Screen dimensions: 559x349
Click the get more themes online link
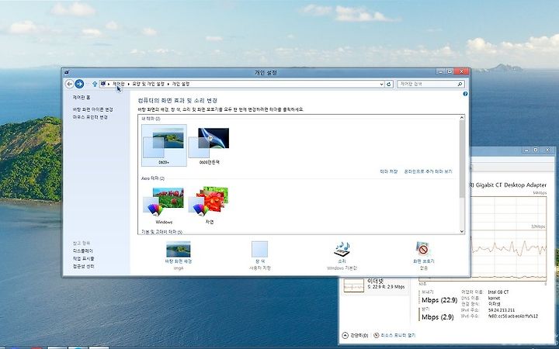pyautogui.click(x=428, y=171)
